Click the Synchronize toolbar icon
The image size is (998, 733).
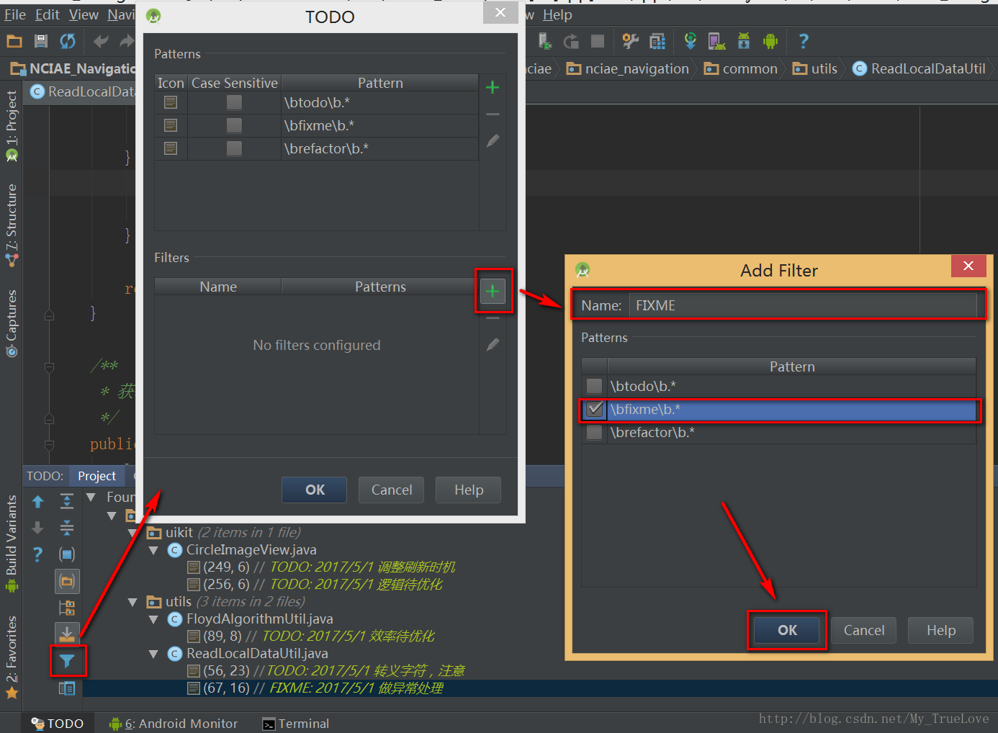68,41
